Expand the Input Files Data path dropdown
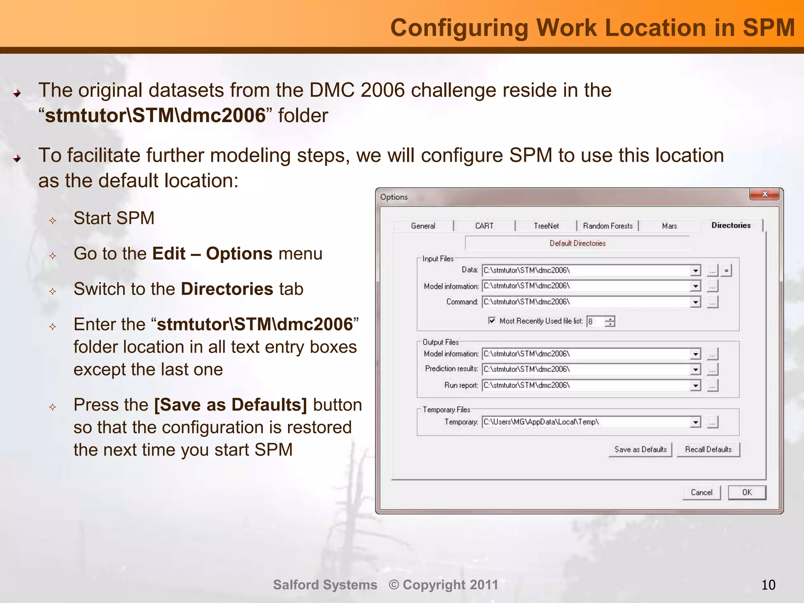Viewport: 804px width, 603px height. point(695,270)
